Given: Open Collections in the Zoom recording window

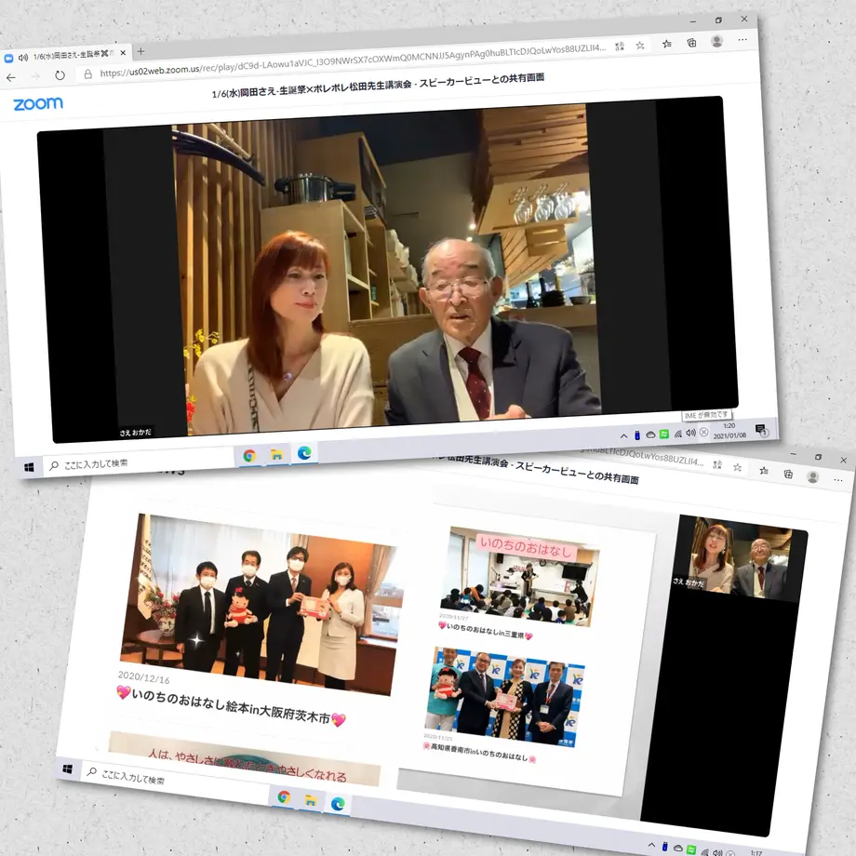Looking at the screenshot, I should [691, 43].
